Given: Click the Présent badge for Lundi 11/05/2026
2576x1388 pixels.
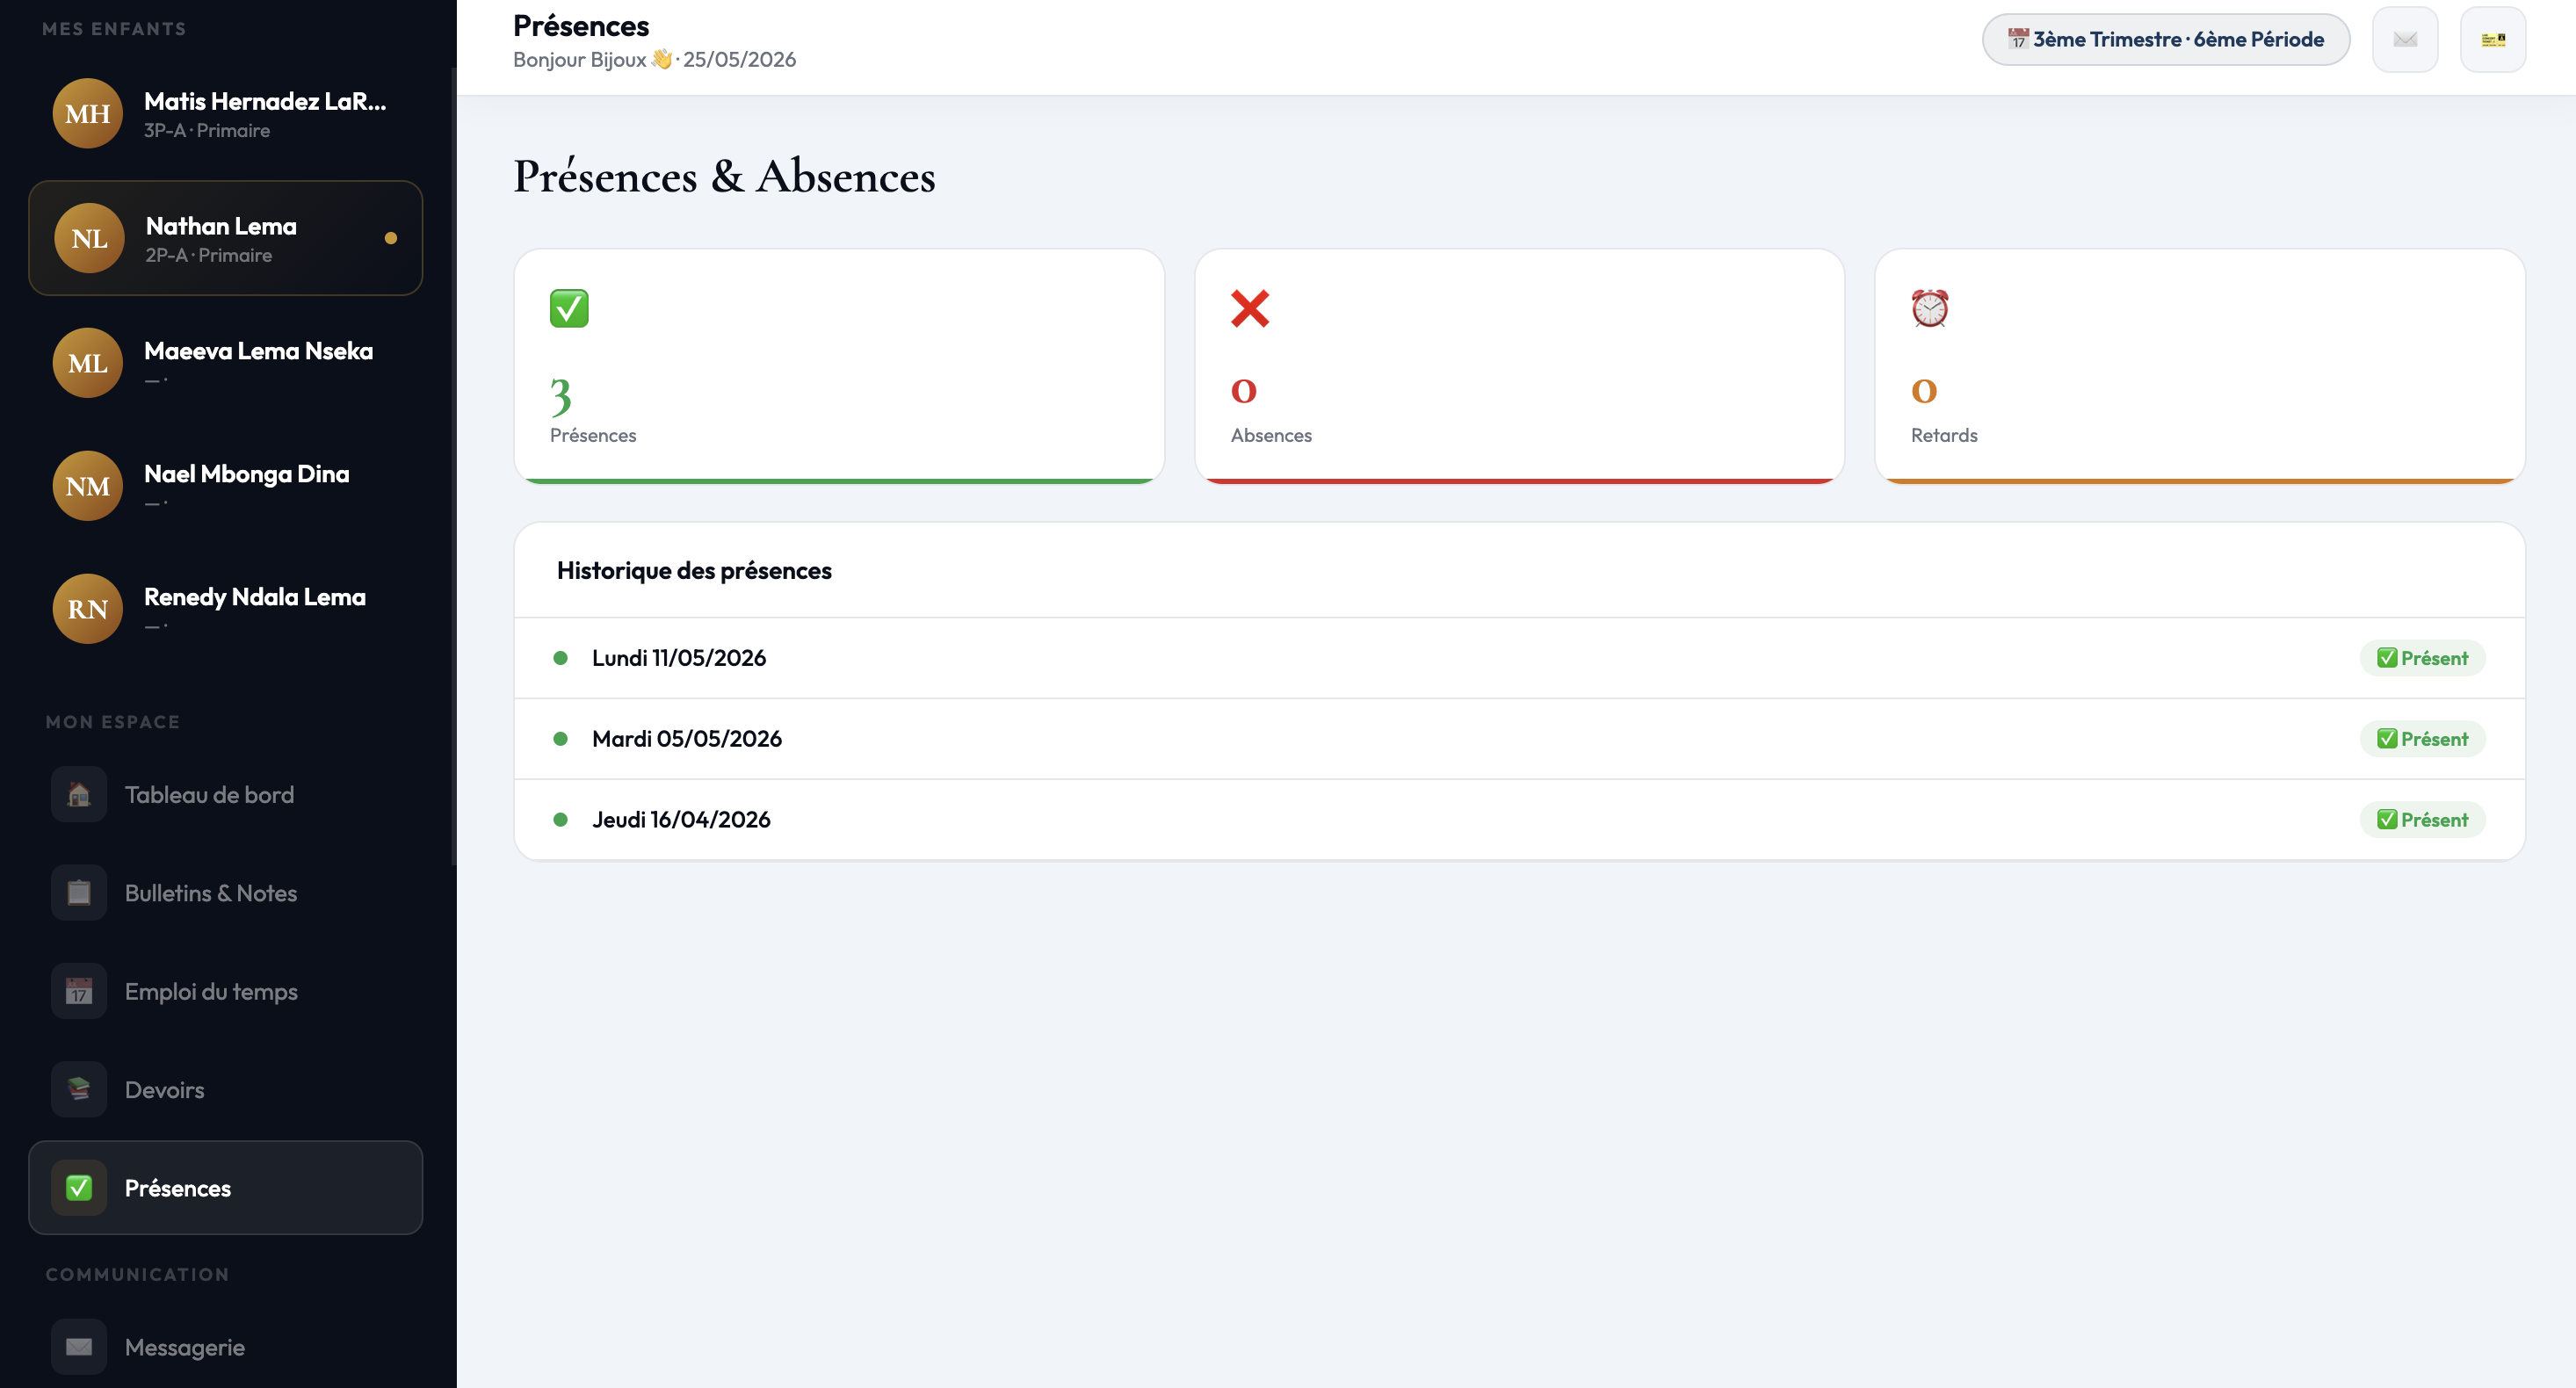Looking at the screenshot, I should click(x=2423, y=658).
